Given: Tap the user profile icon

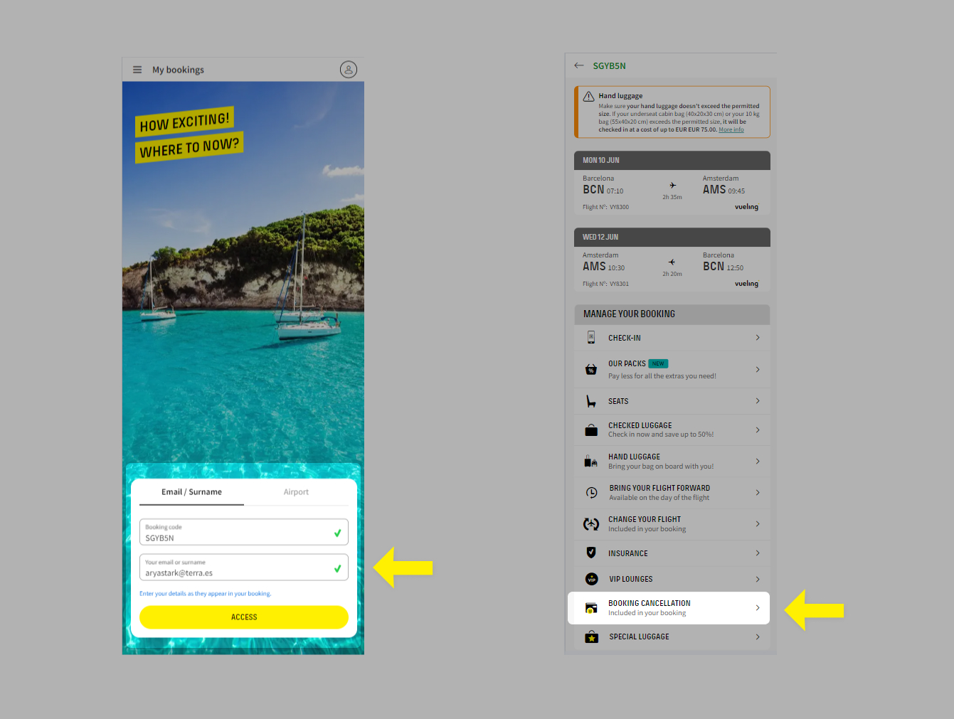Looking at the screenshot, I should 348,70.
